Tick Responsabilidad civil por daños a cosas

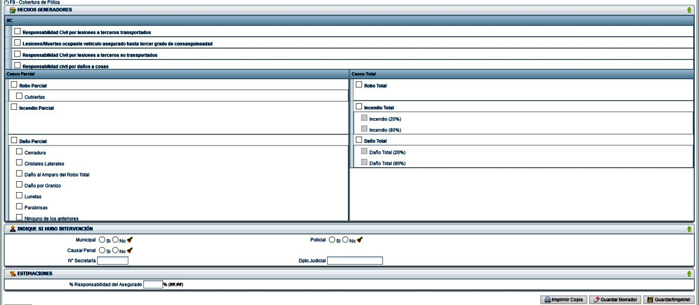18,66
